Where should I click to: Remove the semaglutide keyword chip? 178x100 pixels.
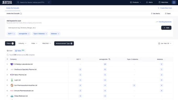[x=29, y=34]
